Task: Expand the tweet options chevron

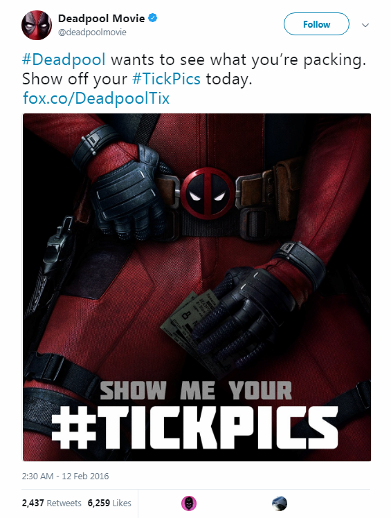Action: (365, 25)
